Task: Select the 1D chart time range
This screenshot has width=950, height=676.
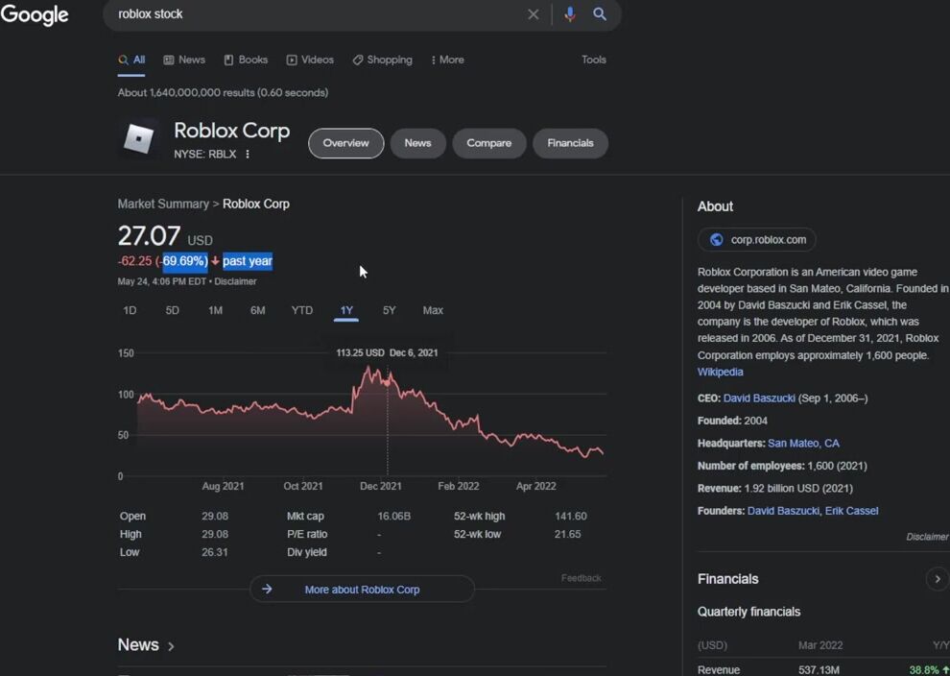Action: [x=130, y=310]
